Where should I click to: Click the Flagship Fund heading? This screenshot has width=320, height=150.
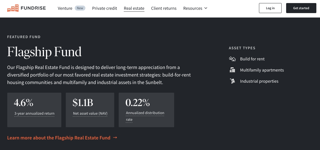[x=44, y=52]
